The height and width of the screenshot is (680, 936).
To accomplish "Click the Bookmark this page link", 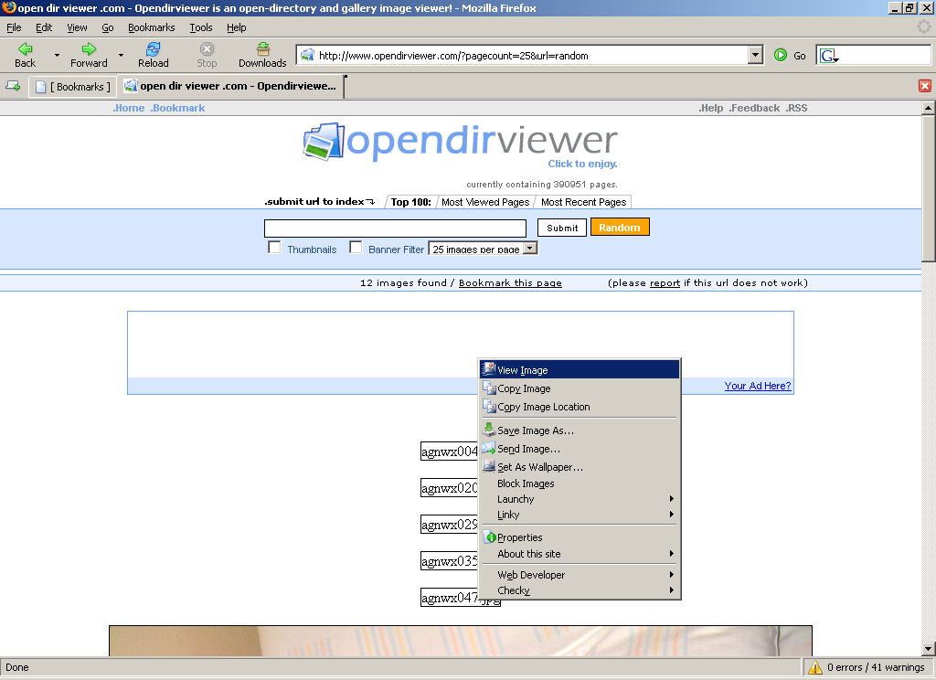I will coord(510,283).
